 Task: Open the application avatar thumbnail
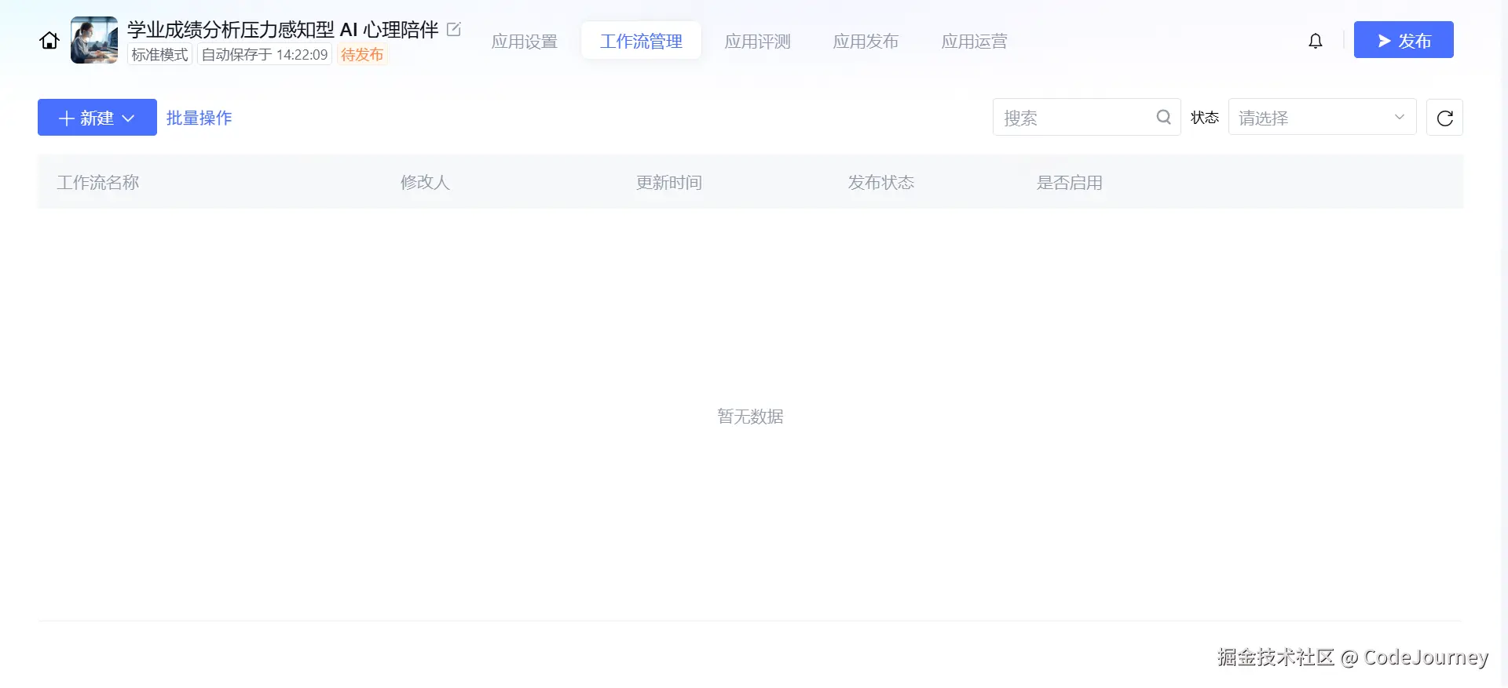tap(94, 40)
